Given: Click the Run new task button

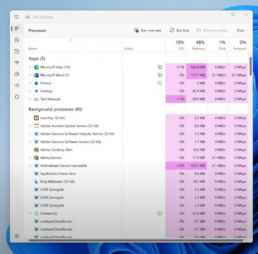Looking at the screenshot, I should (x=148, y=30).
